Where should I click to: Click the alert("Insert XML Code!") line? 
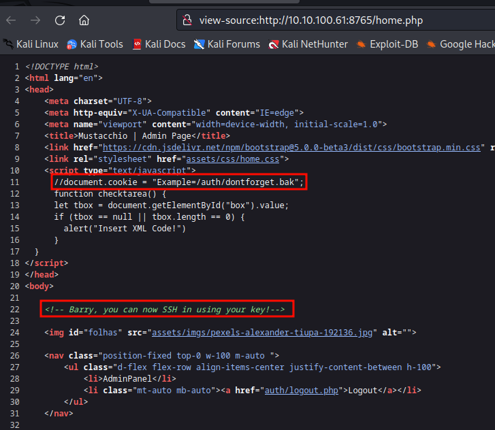pyautogui.click(x=125, y=229)
